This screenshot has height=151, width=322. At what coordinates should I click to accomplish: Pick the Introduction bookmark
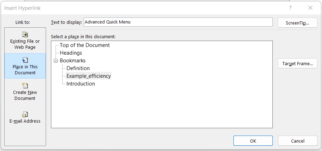point(80,84)
